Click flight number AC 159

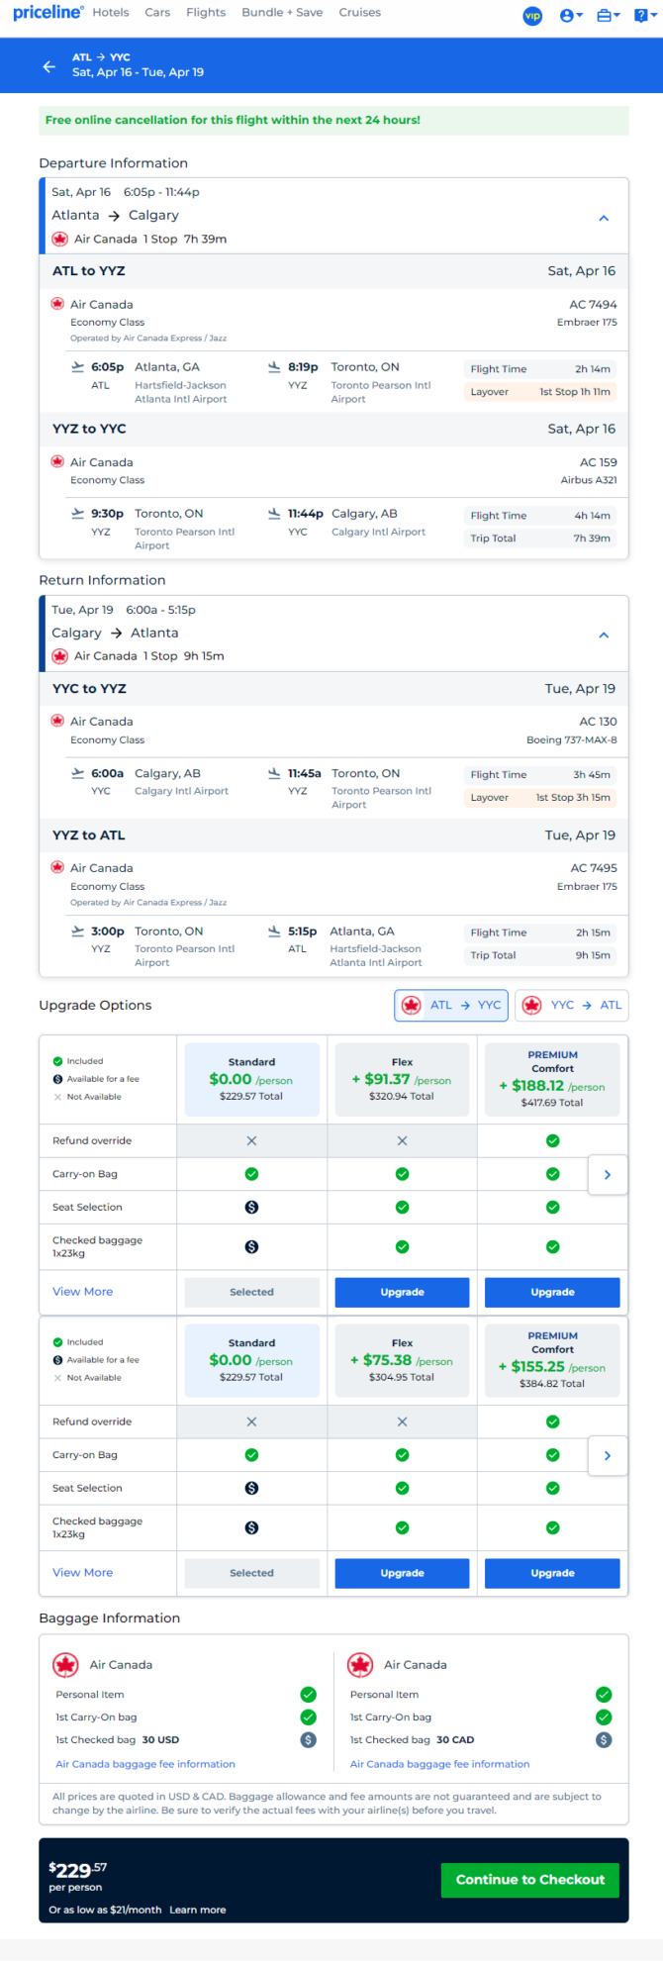(x=599, y=462)
